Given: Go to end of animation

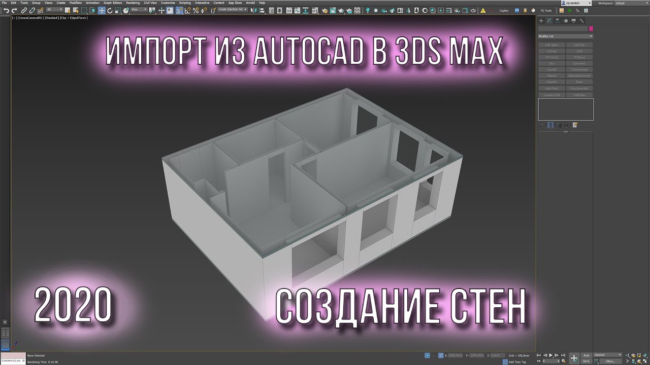Looking at the screenshot, I should [x=563, y=355].
